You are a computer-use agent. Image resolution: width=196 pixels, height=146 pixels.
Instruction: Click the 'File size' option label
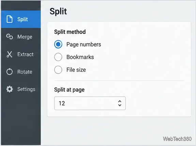tap(76, 70)
